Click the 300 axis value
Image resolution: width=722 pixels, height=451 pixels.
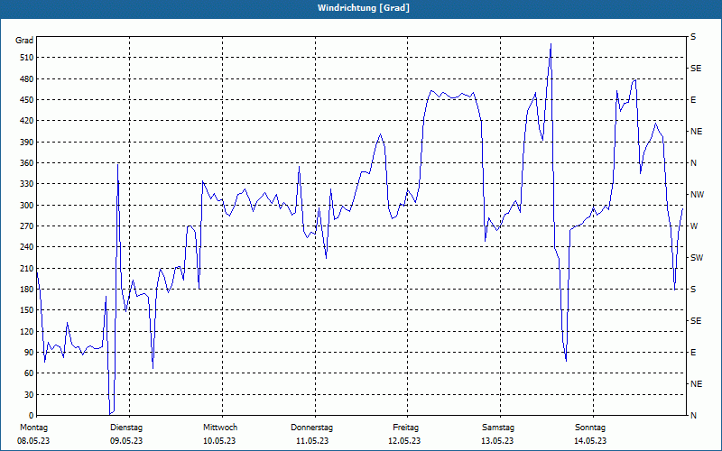27,206
